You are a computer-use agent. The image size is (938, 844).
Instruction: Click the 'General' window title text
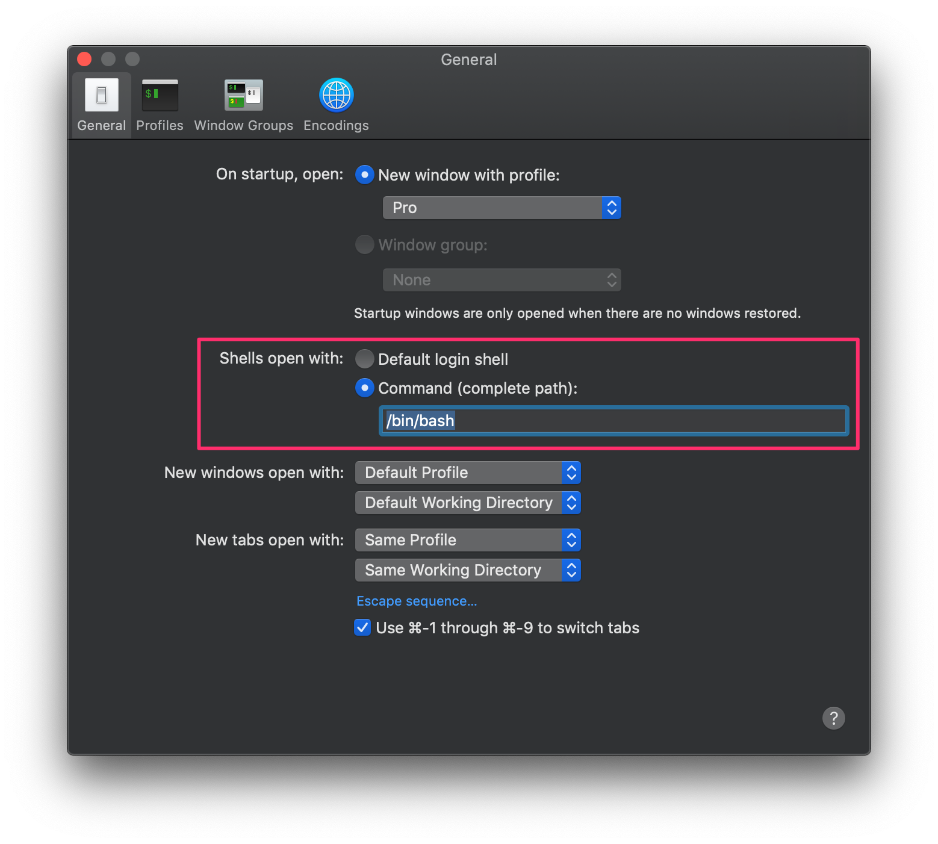[x=469, y=60]
